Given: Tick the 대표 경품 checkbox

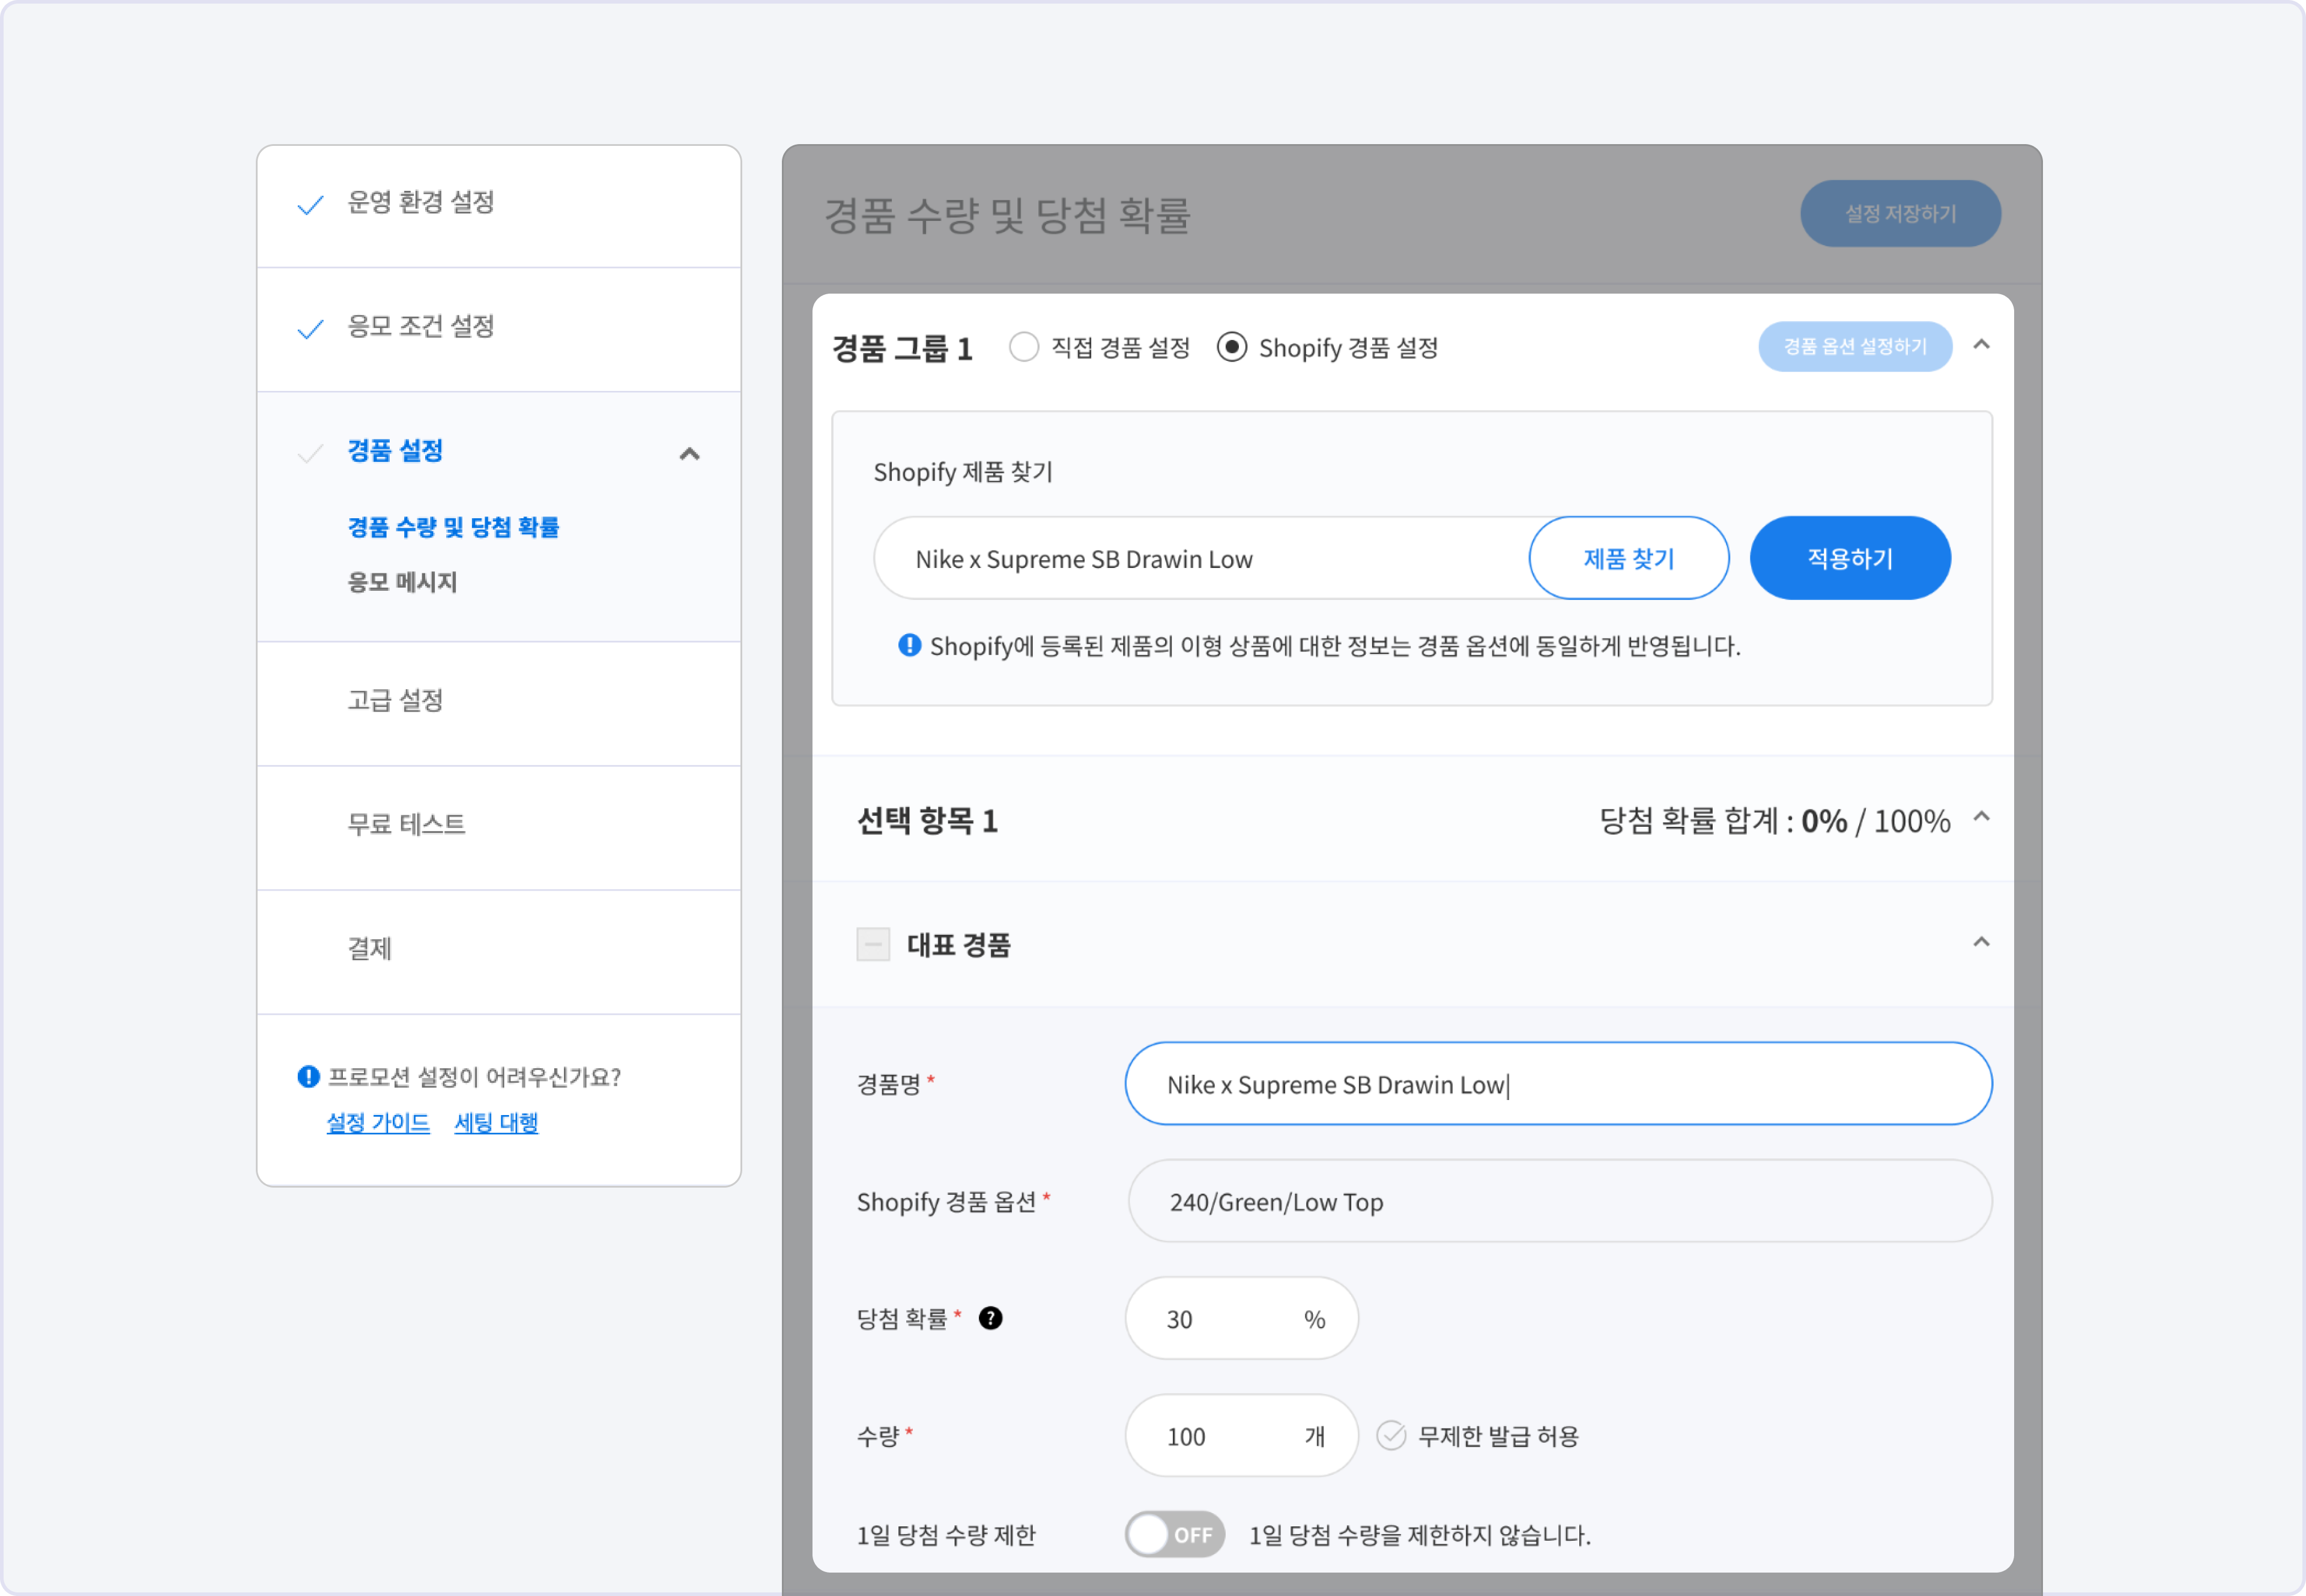Looking at the screenshot, I should tap(873, 944).
